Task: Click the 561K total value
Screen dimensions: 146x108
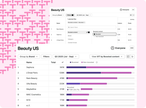Action: click(62, 67)
